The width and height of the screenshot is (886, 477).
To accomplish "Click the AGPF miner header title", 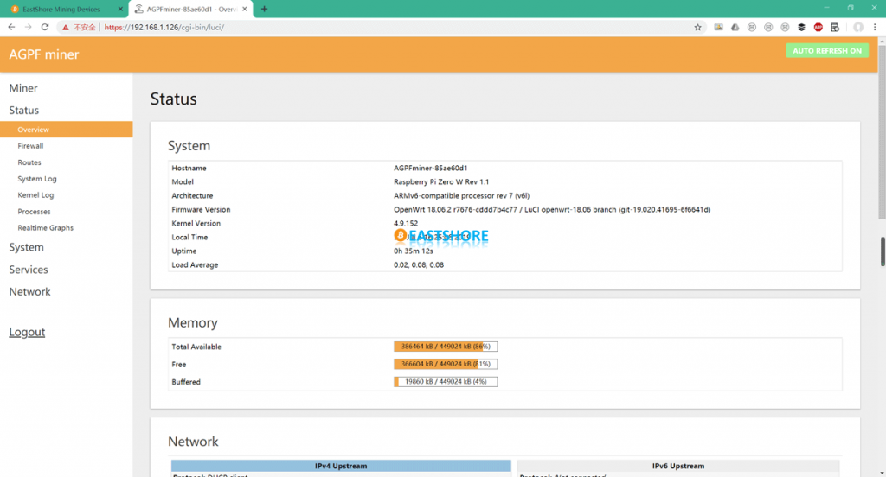I will (x=44, y=54).
